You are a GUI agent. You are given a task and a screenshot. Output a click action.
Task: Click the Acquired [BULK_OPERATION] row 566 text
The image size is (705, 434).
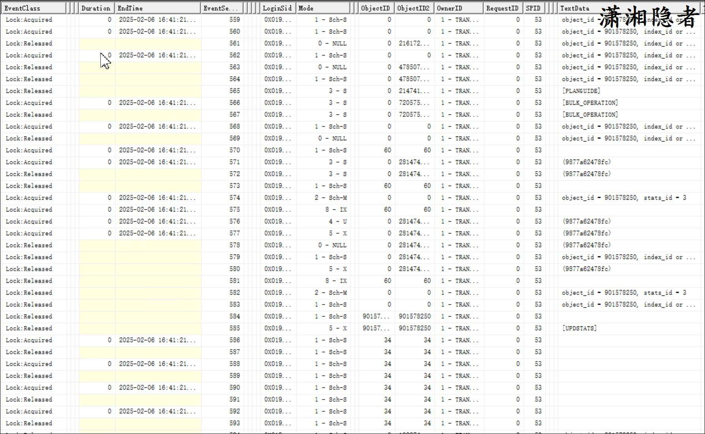tap(590, 103)
